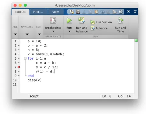The height and width of the screenshot is (114, 146).
Task: Click the Breakpoints list icon
Action: [53, 20]
